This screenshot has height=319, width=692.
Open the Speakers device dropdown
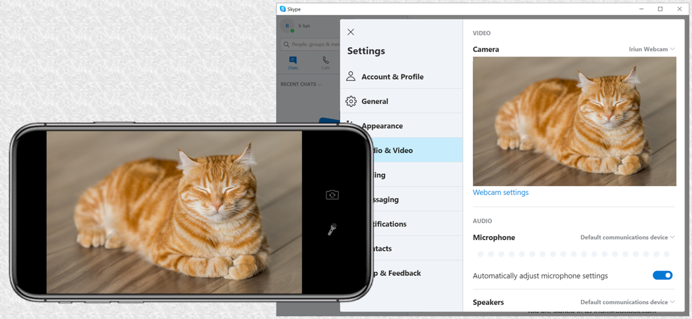[x=628, y=302]
